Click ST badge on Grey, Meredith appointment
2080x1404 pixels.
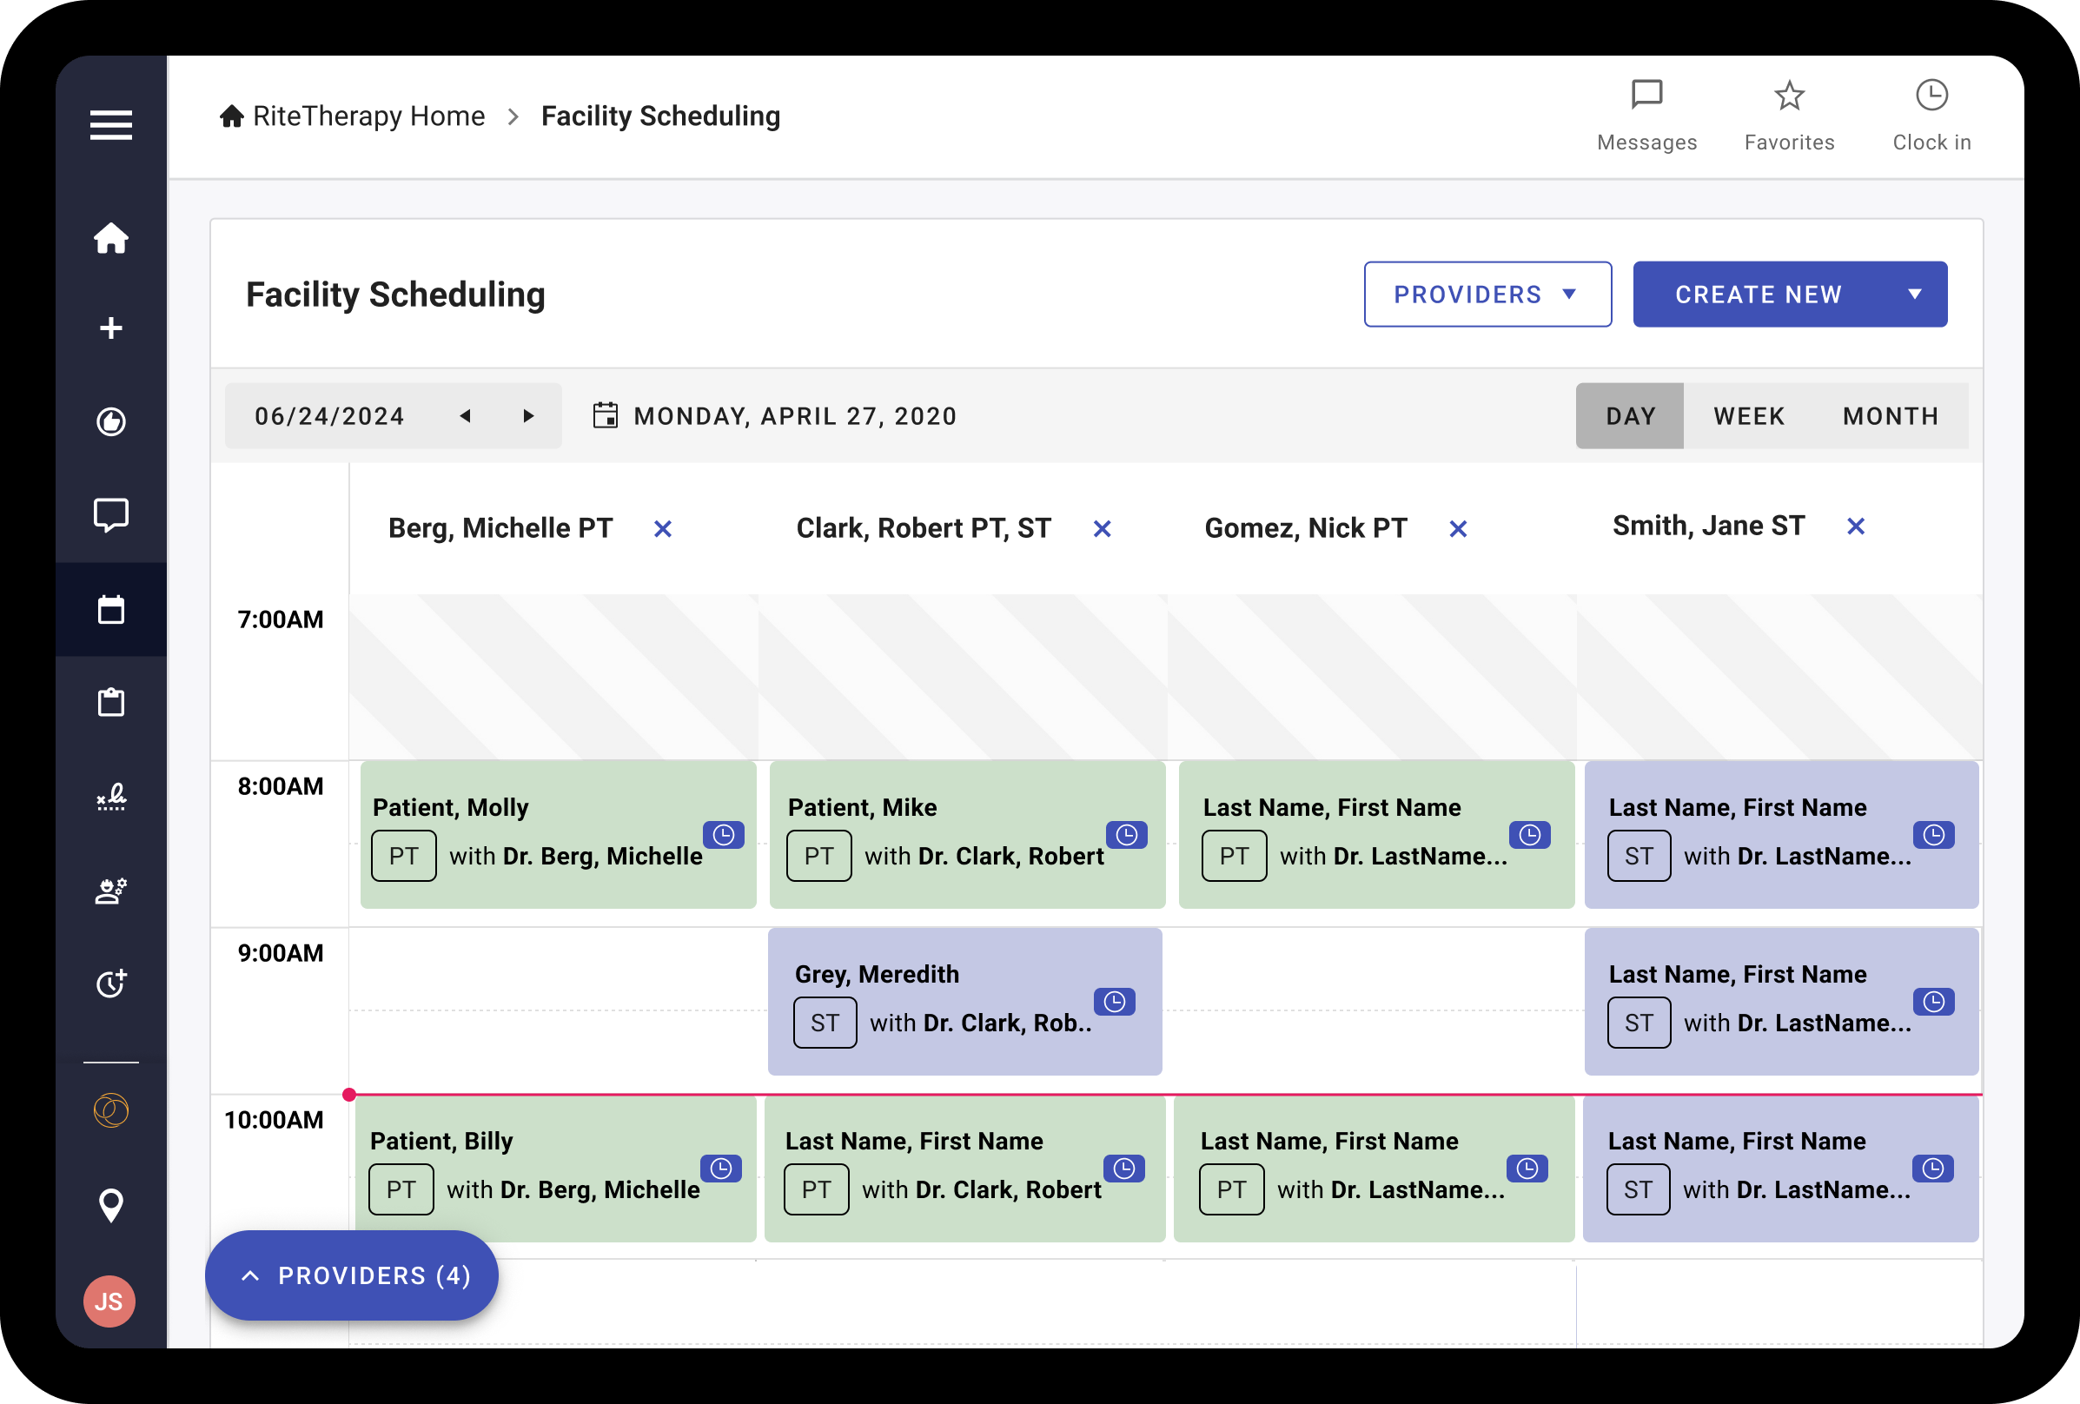pos(825,1023)
